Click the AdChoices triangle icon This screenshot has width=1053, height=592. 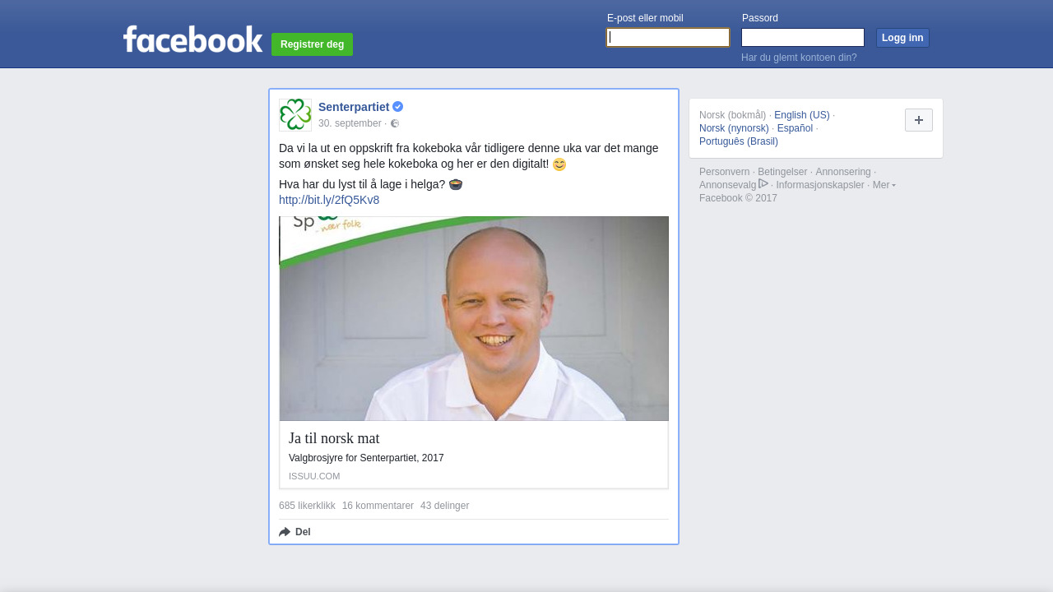(763, 184)
